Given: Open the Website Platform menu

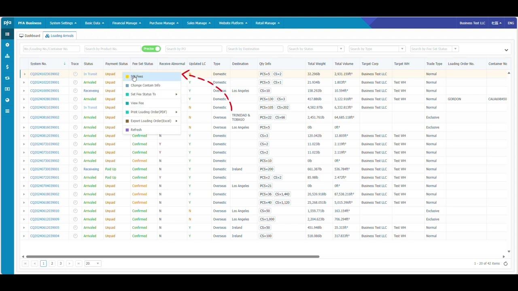Looking at the screenshot, I should 233,23.
